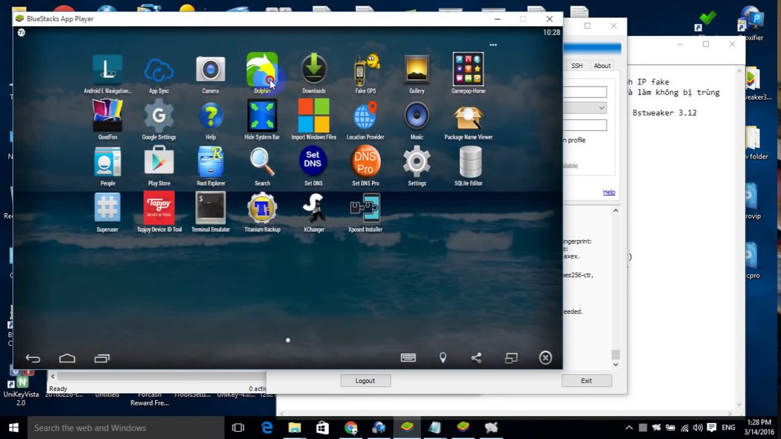This screenshot has height=439, width=781.
Task: Click the BlueStacks full screen icon
Action: pyautogui.click(x=511, y=359)
